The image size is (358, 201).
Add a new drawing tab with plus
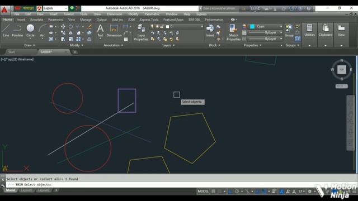[x=74, y=52]
